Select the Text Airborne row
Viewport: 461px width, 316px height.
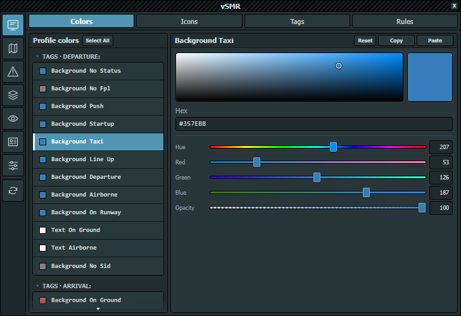(x=98, y=248)
